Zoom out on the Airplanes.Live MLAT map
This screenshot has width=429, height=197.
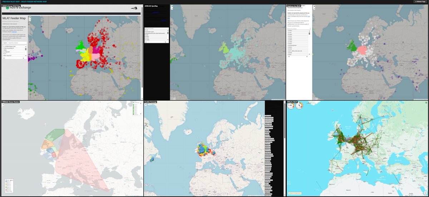click(x=314, y=9)
